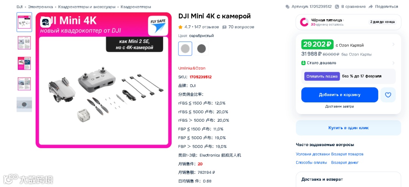The image size is (409, 187).
Task: Click the share arrow icon
Action: tap(371, 6)
